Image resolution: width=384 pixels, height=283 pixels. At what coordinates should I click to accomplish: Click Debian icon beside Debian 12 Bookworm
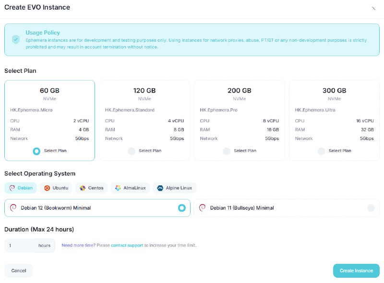13,208
